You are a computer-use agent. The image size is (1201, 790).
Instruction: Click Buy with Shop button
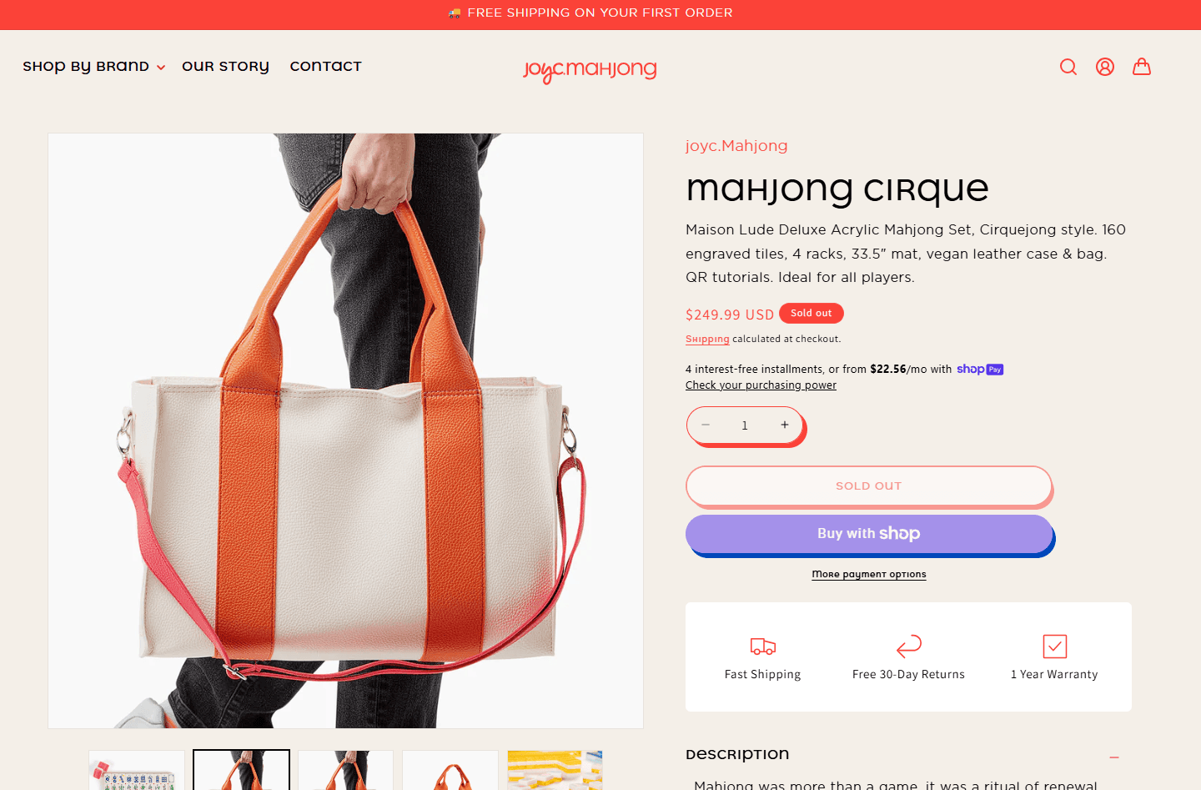(869, 534)
